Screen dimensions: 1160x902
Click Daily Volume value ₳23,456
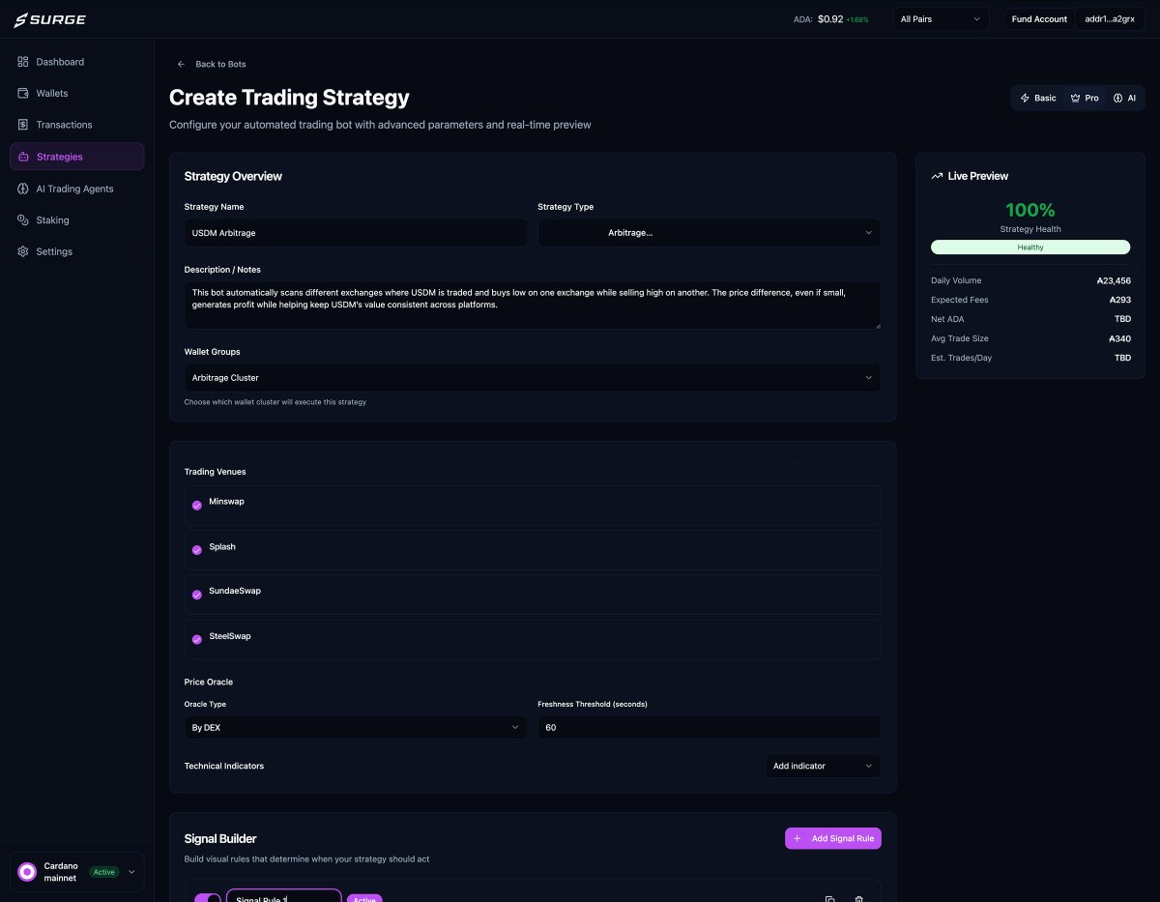1114,280
